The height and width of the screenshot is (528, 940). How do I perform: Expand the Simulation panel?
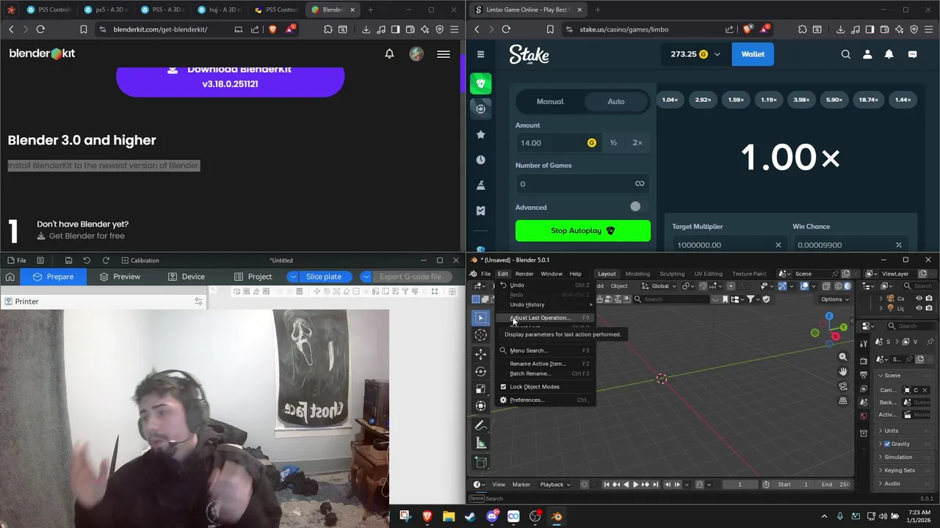click(905, 457)
